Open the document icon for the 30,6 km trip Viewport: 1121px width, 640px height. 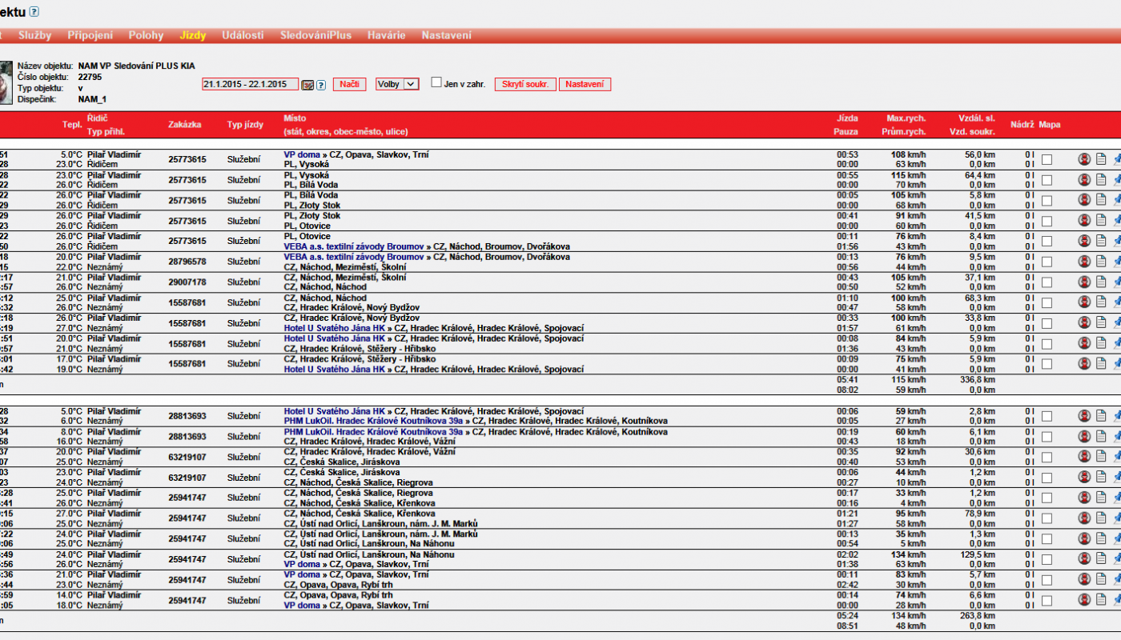[x=1101, y=457]
